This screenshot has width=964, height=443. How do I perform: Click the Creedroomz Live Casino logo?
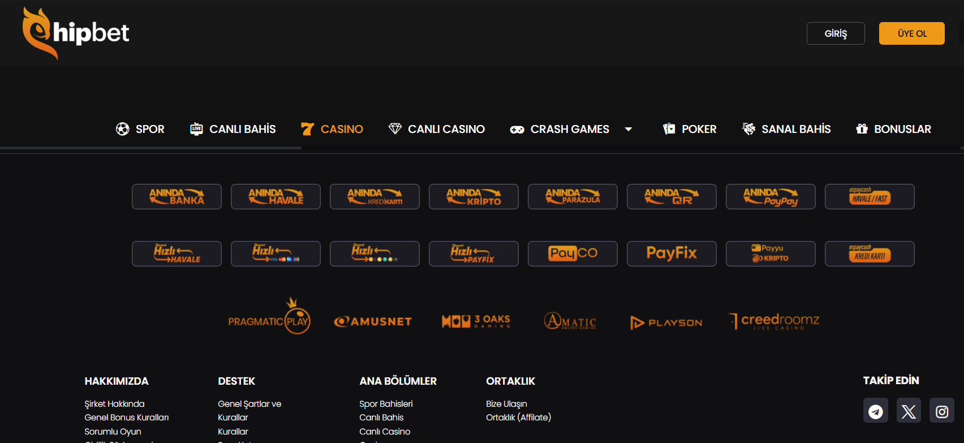click(774, 321)
